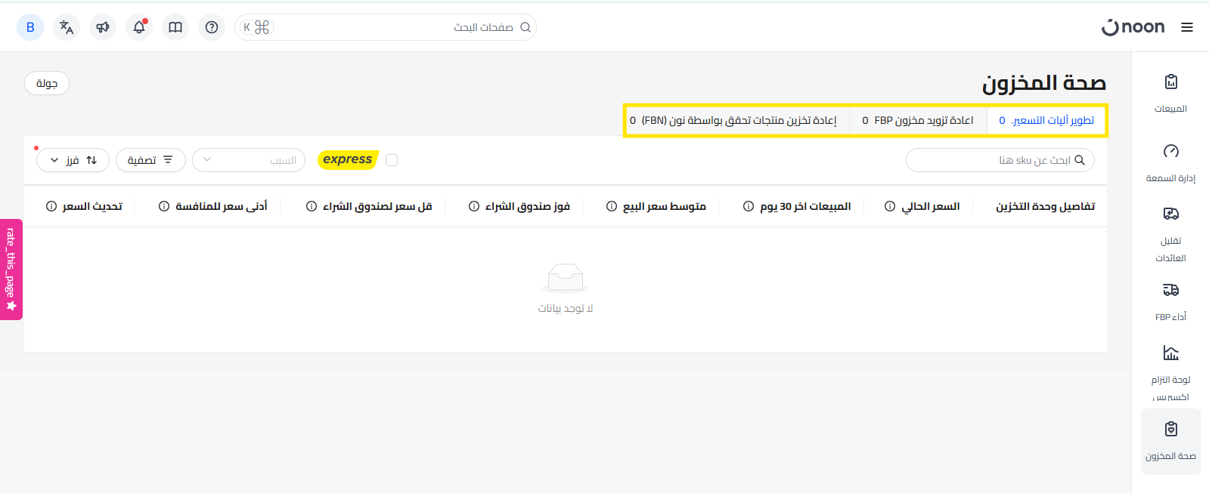Open the language translation icon
Image resolution: width=1209 pixels, height=493 pixels.
tap(67, 27)
